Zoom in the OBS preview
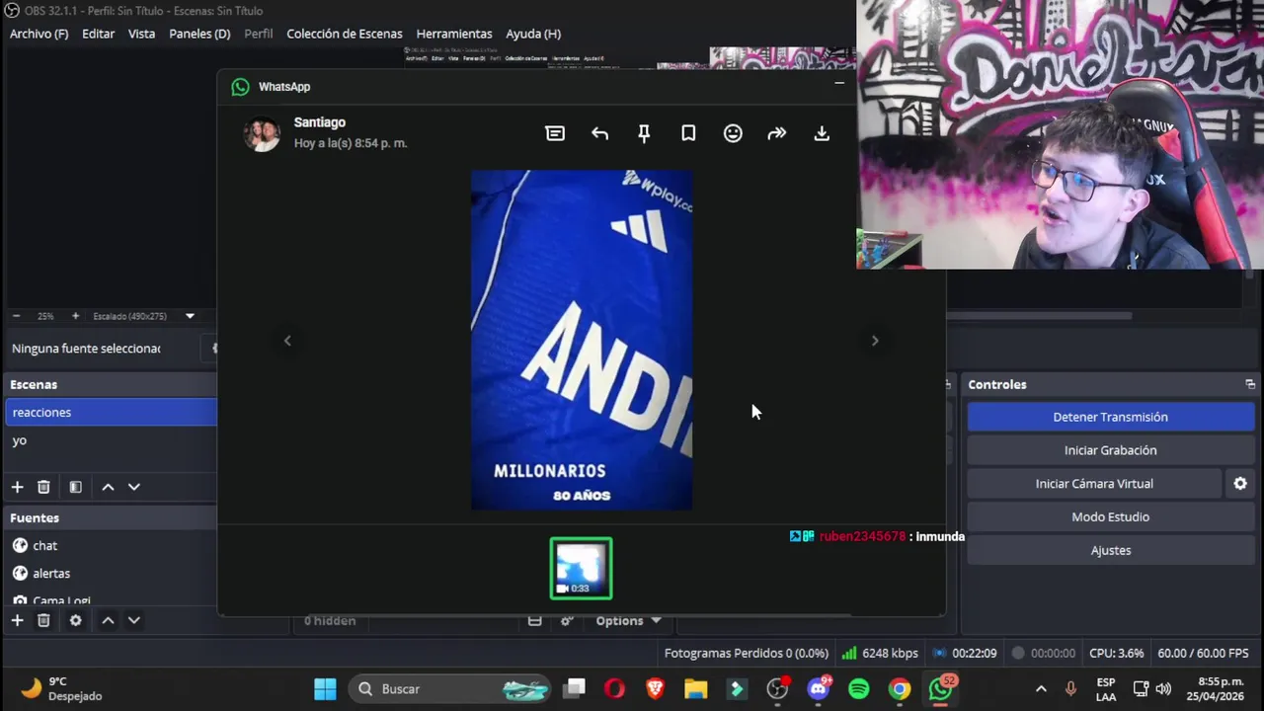The image size is (1264, 711). [x=75, y=316]
